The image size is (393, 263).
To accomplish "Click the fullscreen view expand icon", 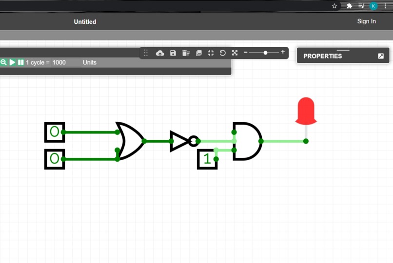I will [235, 53].
